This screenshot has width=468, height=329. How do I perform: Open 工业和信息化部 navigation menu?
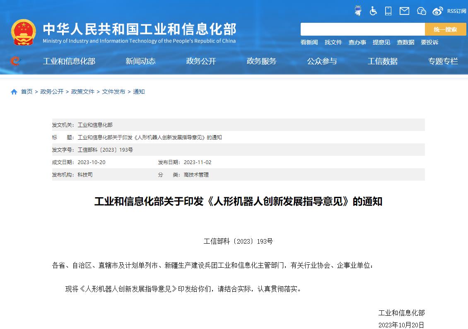coord(69,61)
